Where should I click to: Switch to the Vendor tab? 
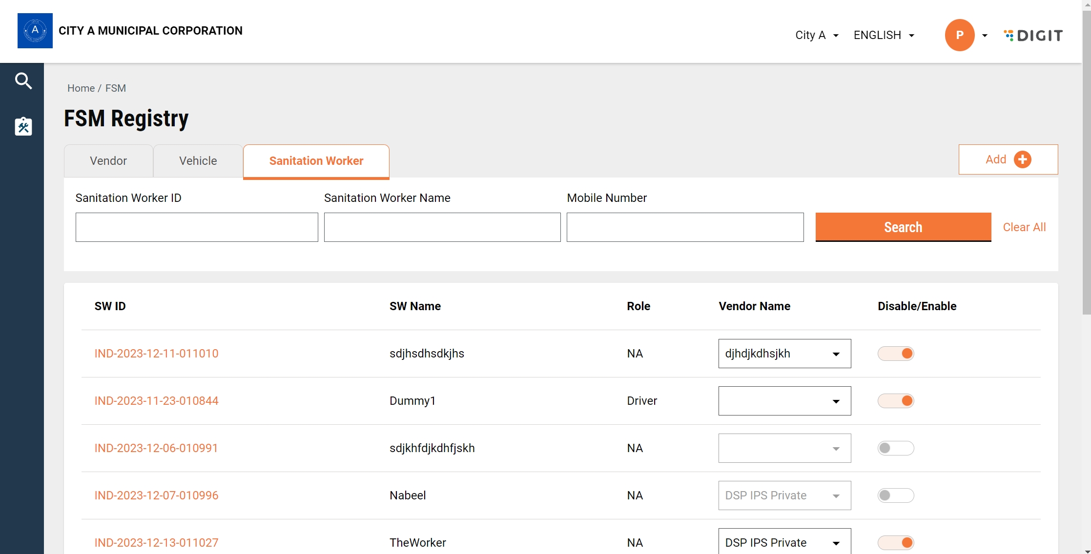108,161
